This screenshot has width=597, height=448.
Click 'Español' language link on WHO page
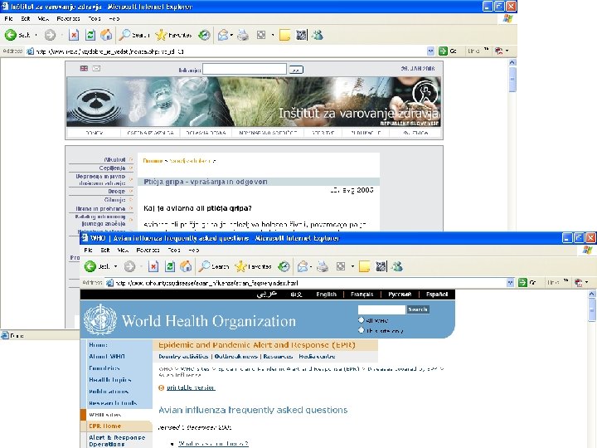click(437, 294)
